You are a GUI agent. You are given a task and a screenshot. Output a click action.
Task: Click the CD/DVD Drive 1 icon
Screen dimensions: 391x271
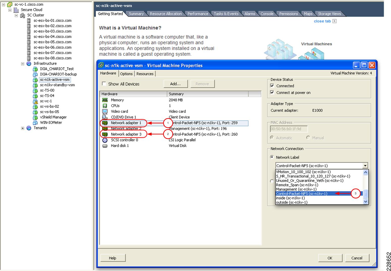tap(105, 117)
